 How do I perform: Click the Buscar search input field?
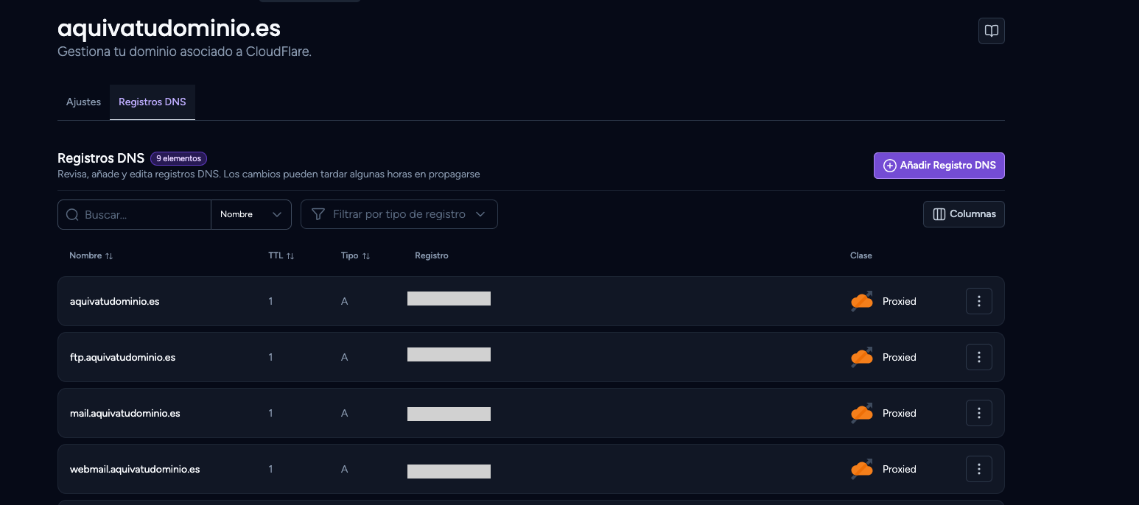(135, 214)
